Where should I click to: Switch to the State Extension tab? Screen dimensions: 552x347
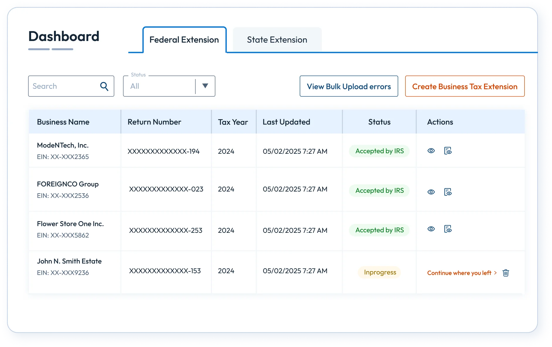277,40
